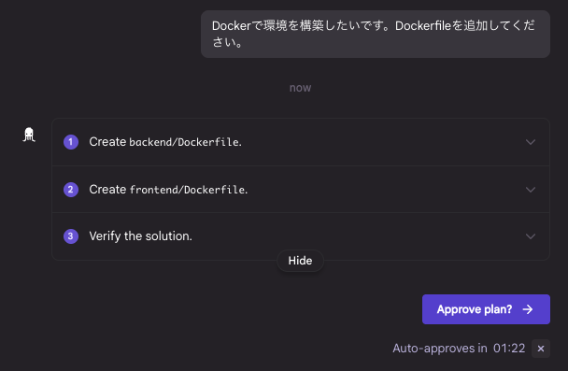This screenshot has height=371, width=568.
Task: Click the word Create in step 1
Action: click(107, 142)
